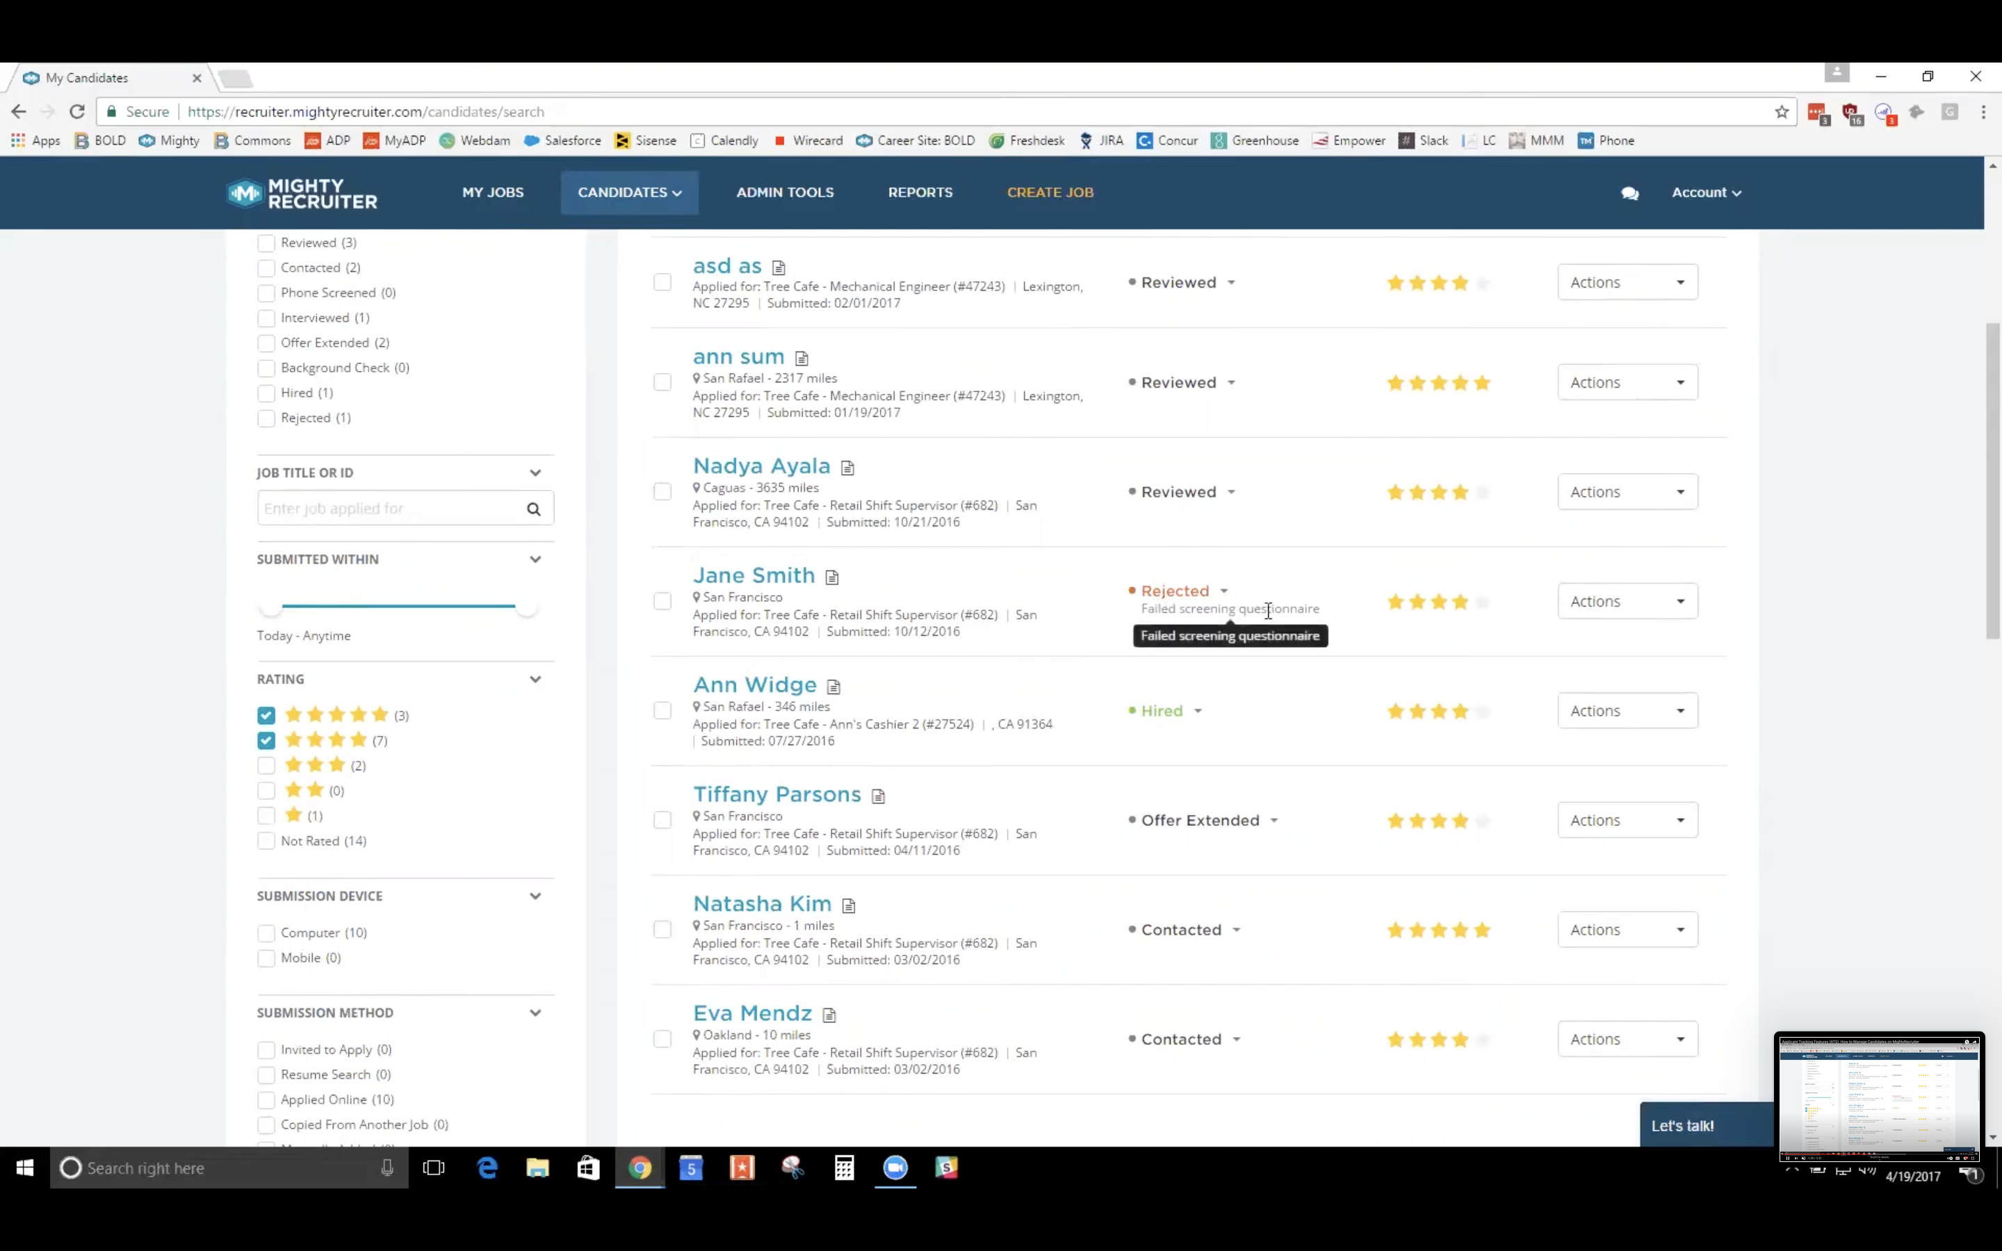
Task: Select Natasha Kim's row checkbox
Action: click(x=662, y=930)
